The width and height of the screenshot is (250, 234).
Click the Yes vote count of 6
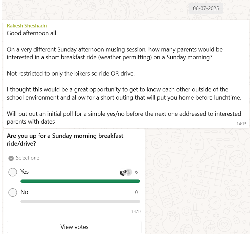coord(136,172)
